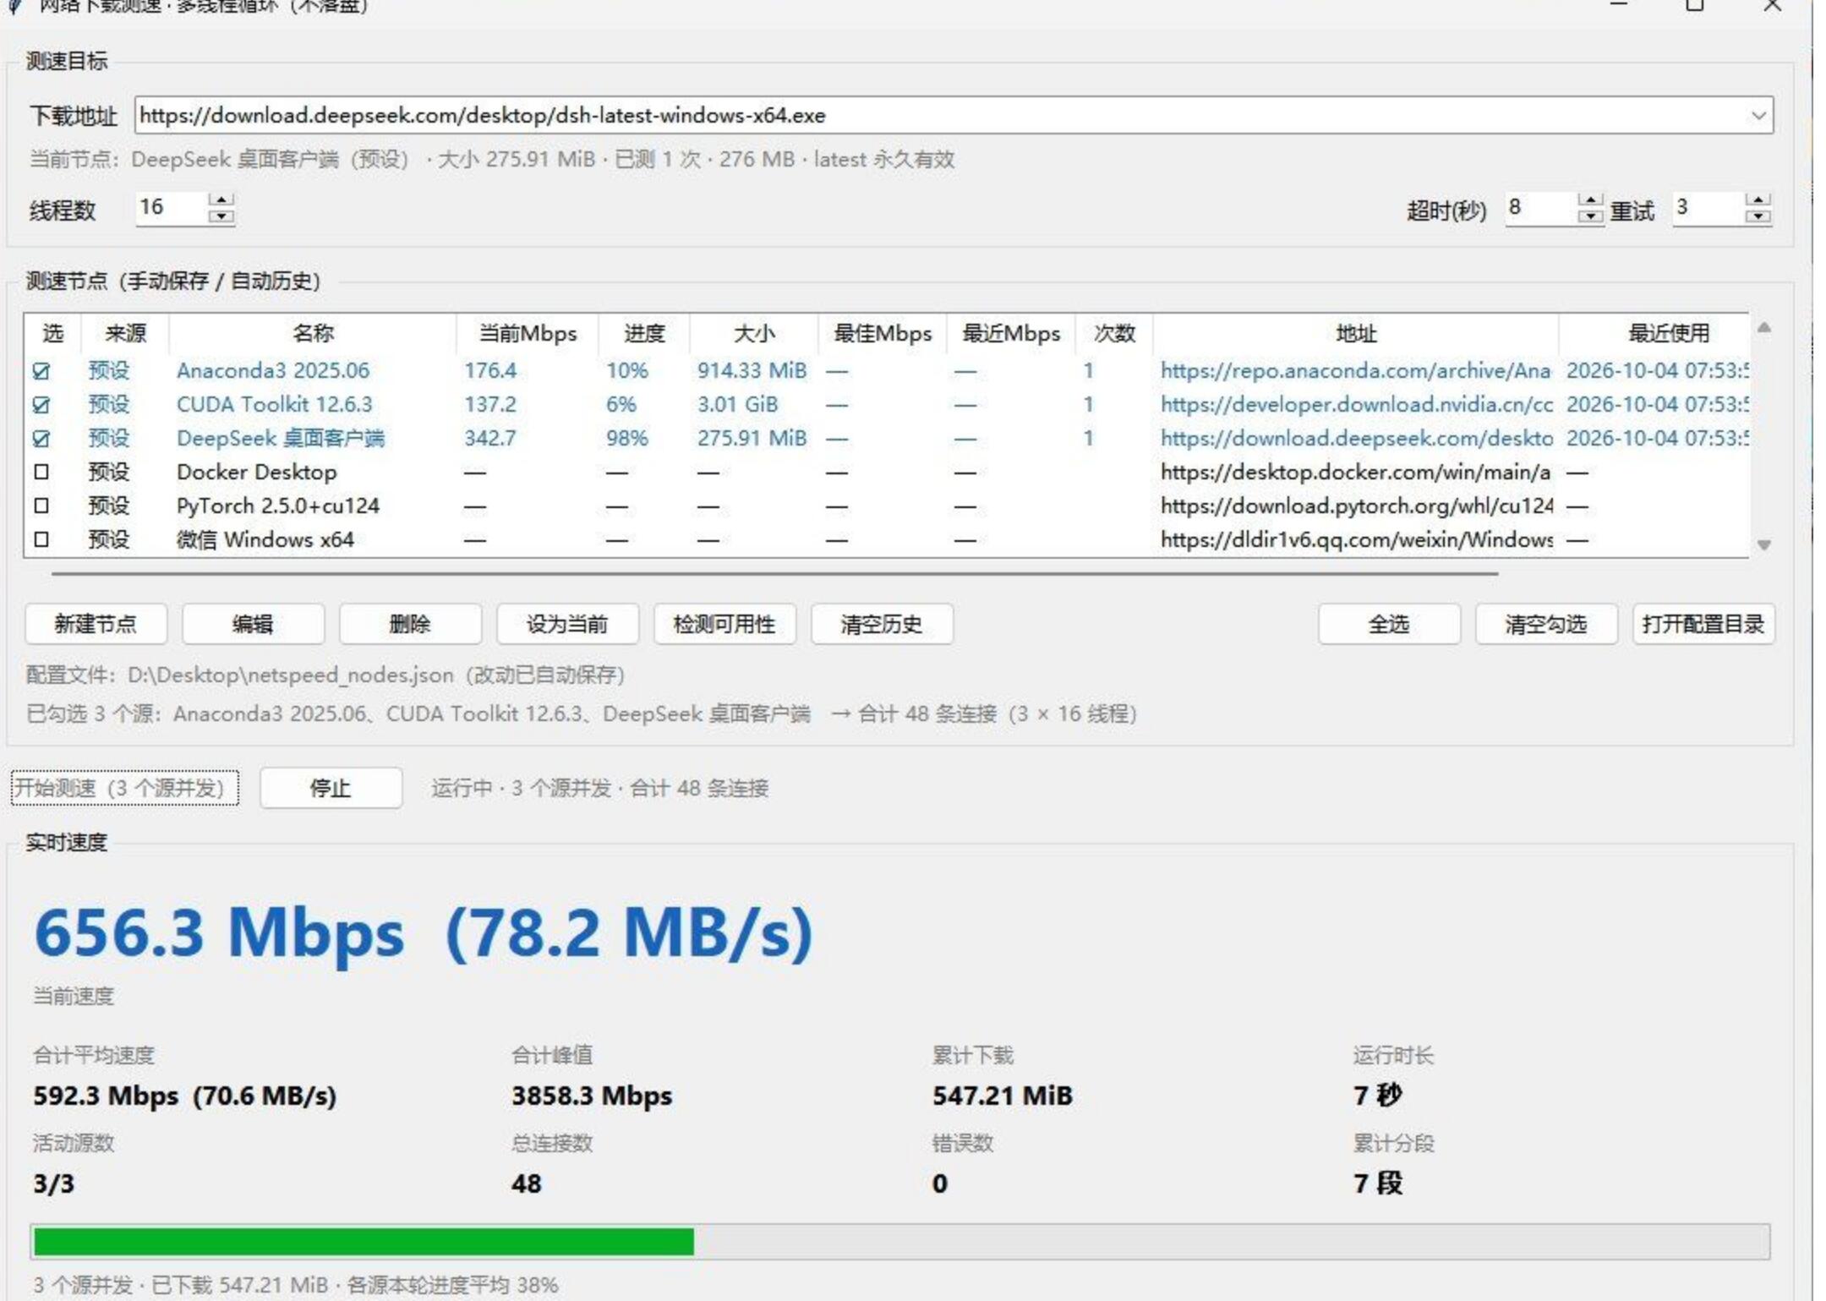The image size is (1826, 1301).
Task: Increase 线程数 with the up arrow
Action: tap(221, 200)
